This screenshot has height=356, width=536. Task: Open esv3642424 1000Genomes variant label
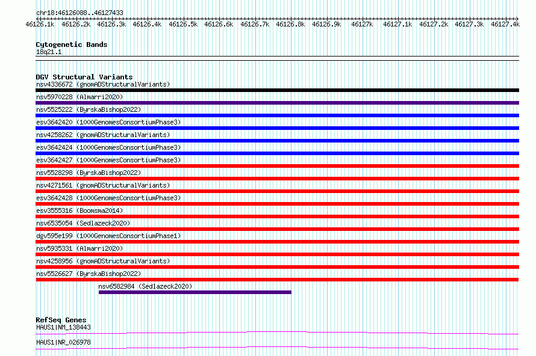pyautogui.click(x=108, y=147)
